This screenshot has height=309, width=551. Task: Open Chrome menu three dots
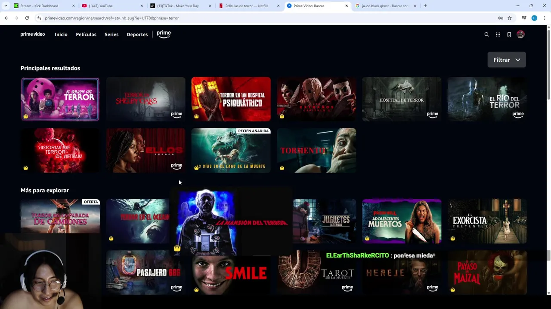click(x=545, y=18)
